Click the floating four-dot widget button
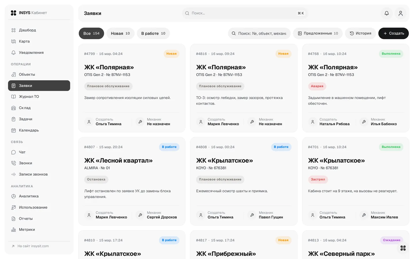The width and height of the screenshot is (414, 259). (x=403, y=248)
